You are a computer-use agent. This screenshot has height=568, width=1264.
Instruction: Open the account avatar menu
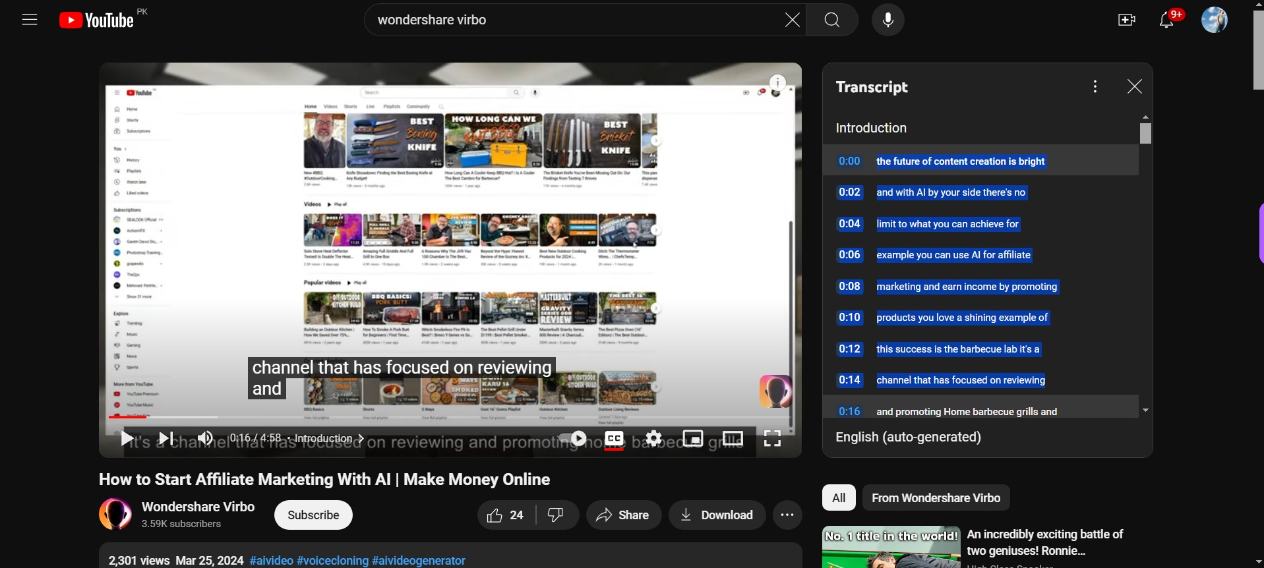1215,20
